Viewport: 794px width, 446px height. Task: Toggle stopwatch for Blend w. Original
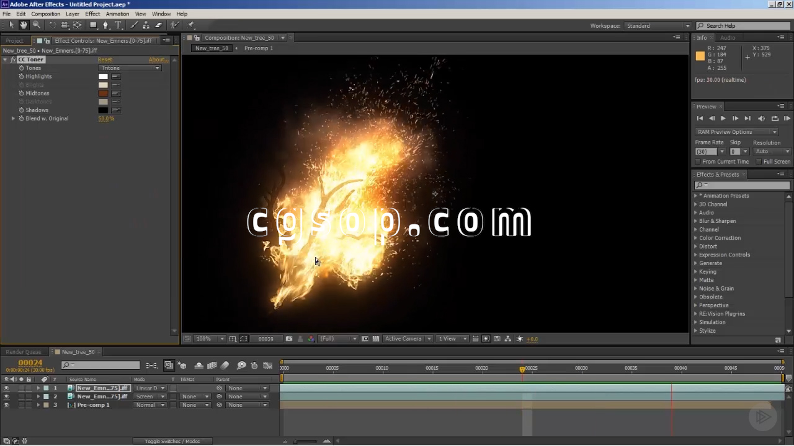21,118
